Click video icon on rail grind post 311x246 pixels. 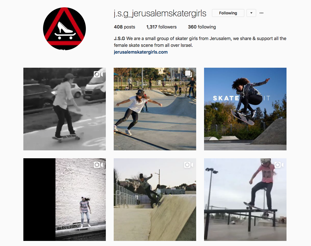coord(279,165)
